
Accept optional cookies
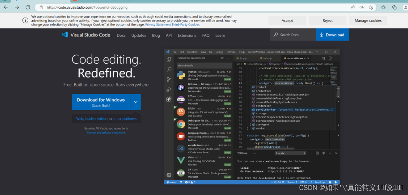pos(287,20)
